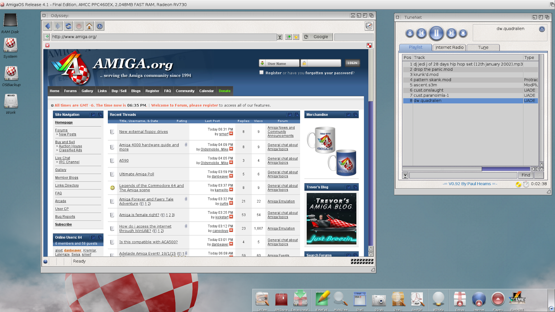
Task: Switch to the Internet Radio tab
Action: [x=450, y=47]
